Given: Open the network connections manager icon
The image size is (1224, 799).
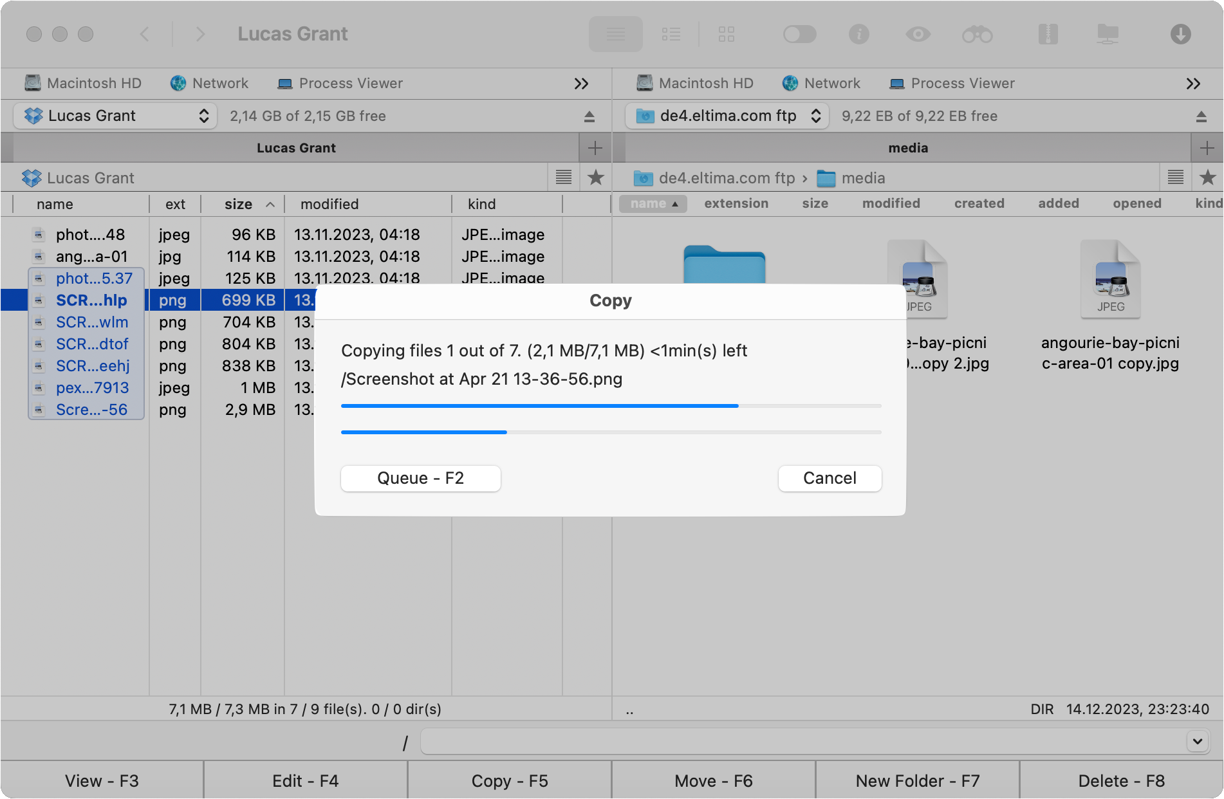Looking at the screenshot, I should (x=1108, y=34).
